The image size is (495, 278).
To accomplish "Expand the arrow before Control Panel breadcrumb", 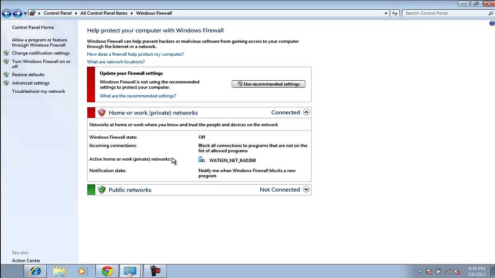I will (x=39, y=13).
